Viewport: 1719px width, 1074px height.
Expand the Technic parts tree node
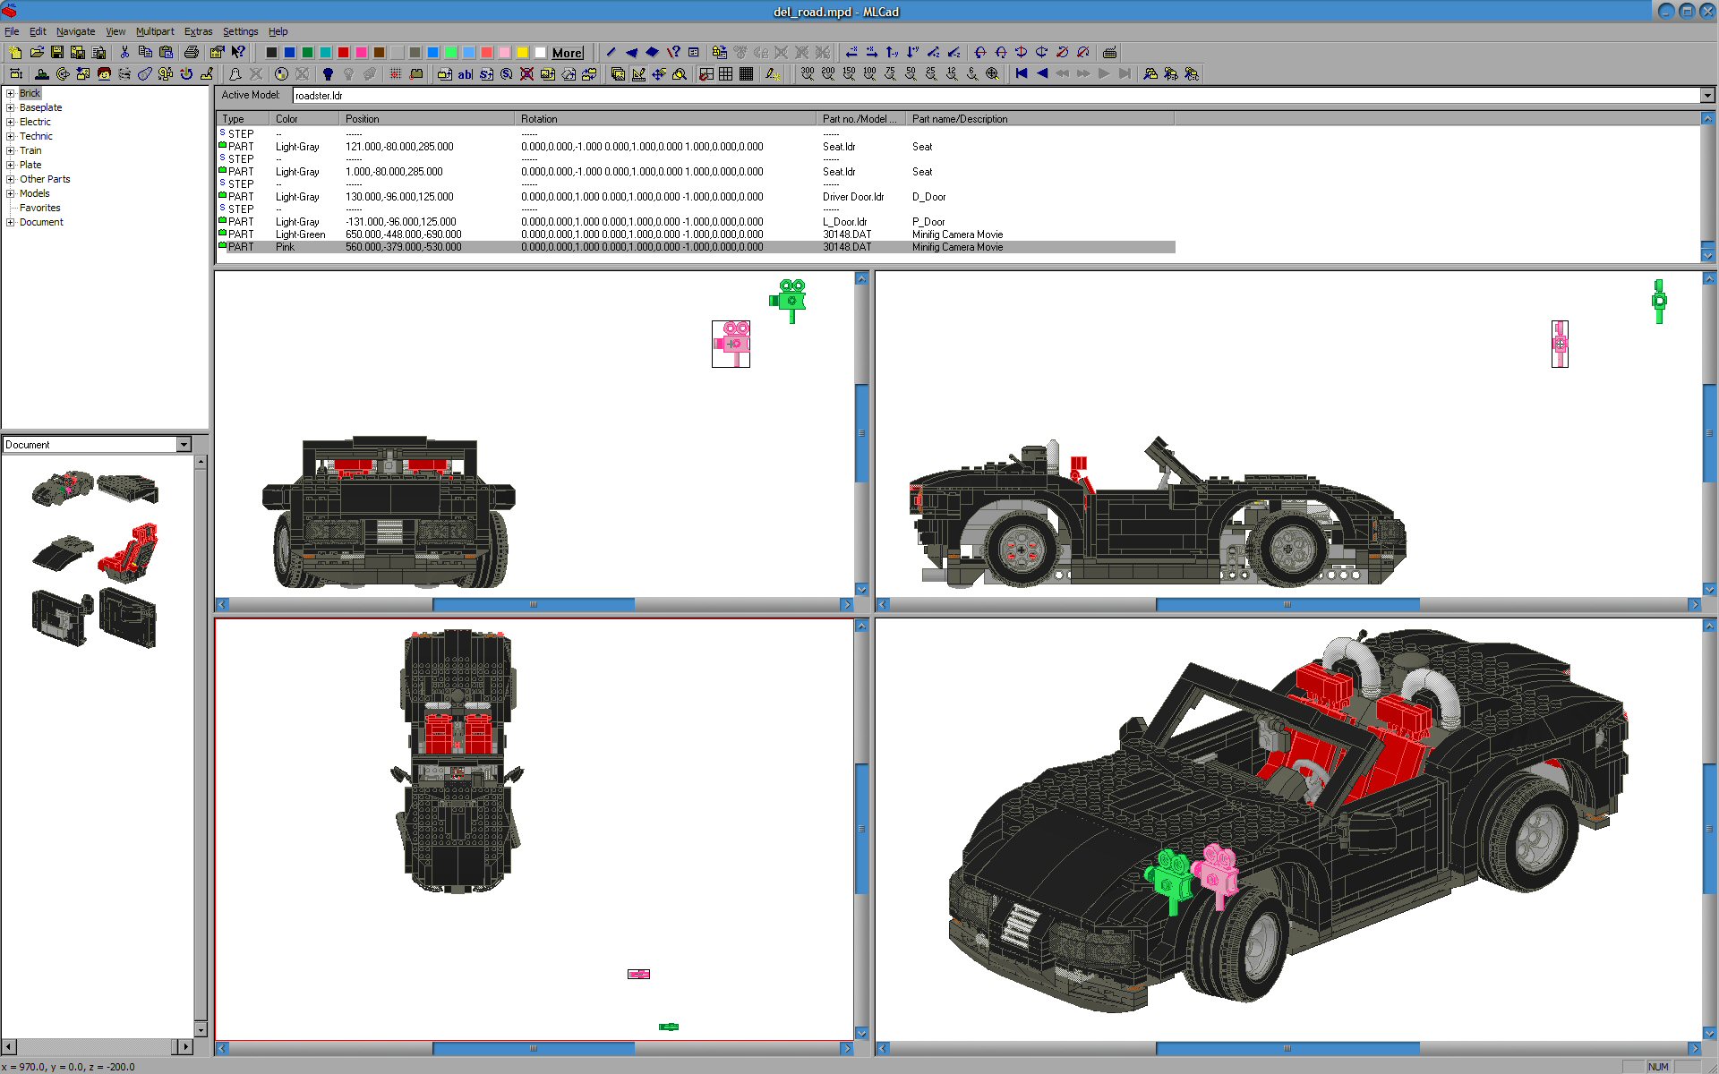point(10,136)
